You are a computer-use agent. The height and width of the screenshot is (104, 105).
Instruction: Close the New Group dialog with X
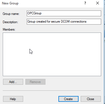pyautogui.click(x=98, y=3)
